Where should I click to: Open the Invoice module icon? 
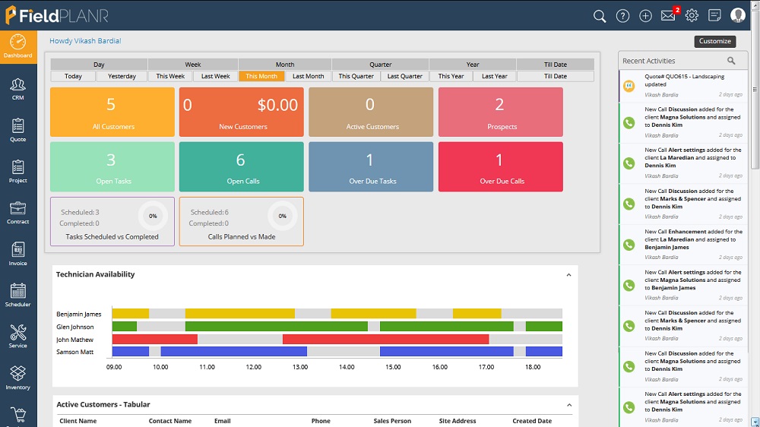coord(17,253)
